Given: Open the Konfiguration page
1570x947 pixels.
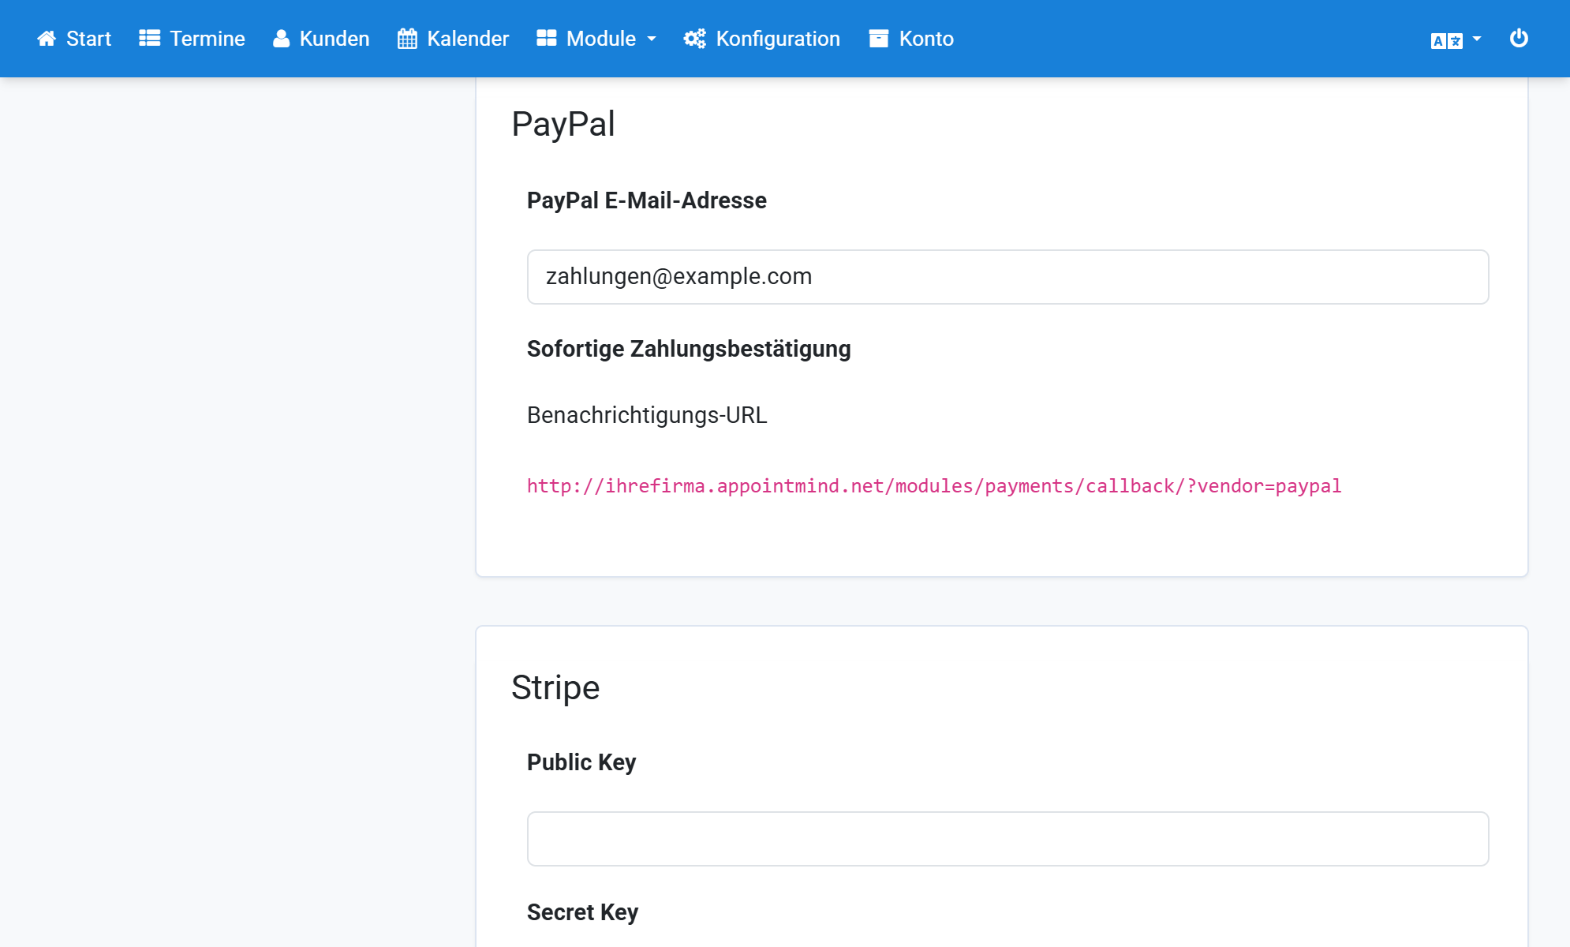Looking at the screenshot, I should point(762,39).
